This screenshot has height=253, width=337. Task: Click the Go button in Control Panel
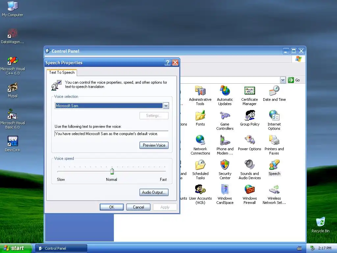(294, 80)
